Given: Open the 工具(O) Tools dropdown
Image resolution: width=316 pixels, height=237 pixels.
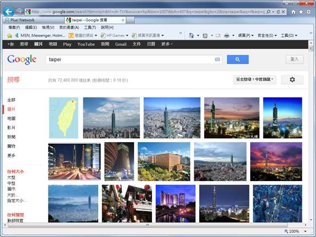Looking at the screenshot, I should [x=289, y=36].
